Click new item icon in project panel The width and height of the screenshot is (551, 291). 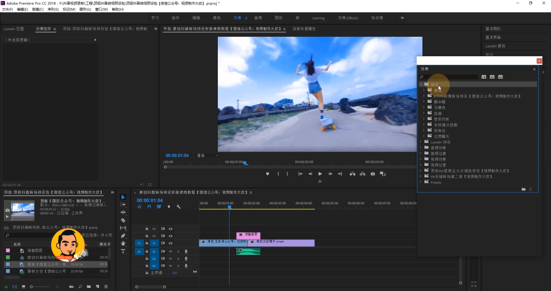pos(97,287)
